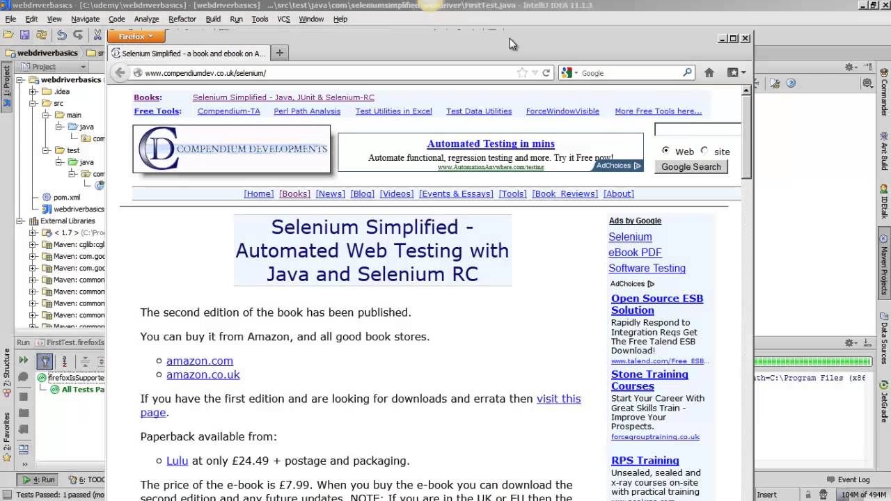This screenshot has height=501, width=891.
Task: Open the Run output panel gear settings
Action: click(x=851, y=343)
